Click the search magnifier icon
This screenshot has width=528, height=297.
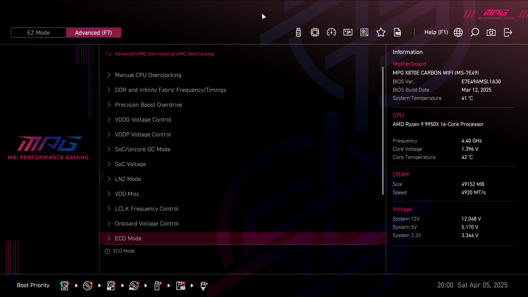pos(475,32)
